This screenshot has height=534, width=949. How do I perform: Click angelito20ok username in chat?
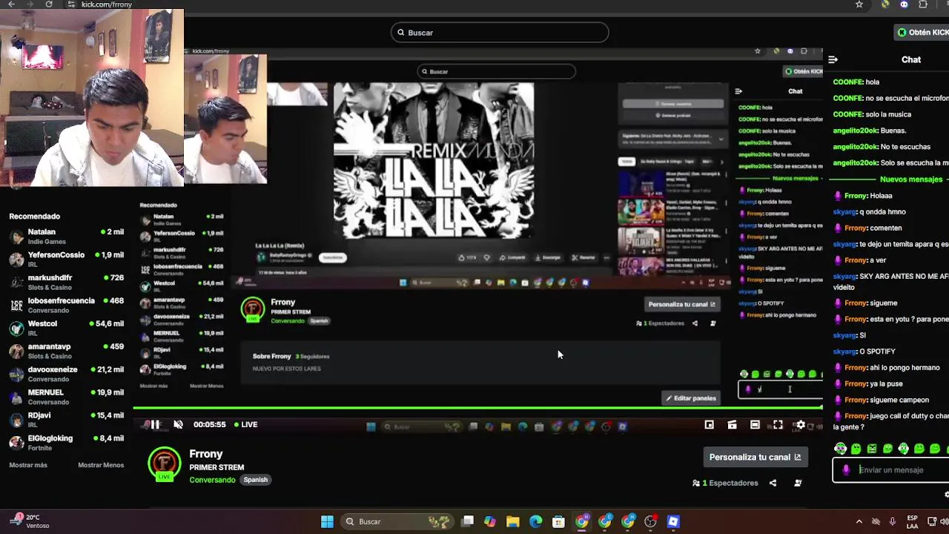pyautogui.click(x=856, y=131)
